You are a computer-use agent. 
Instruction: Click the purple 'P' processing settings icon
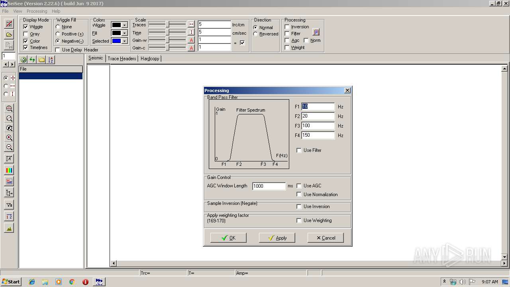[x=316, y=32]
